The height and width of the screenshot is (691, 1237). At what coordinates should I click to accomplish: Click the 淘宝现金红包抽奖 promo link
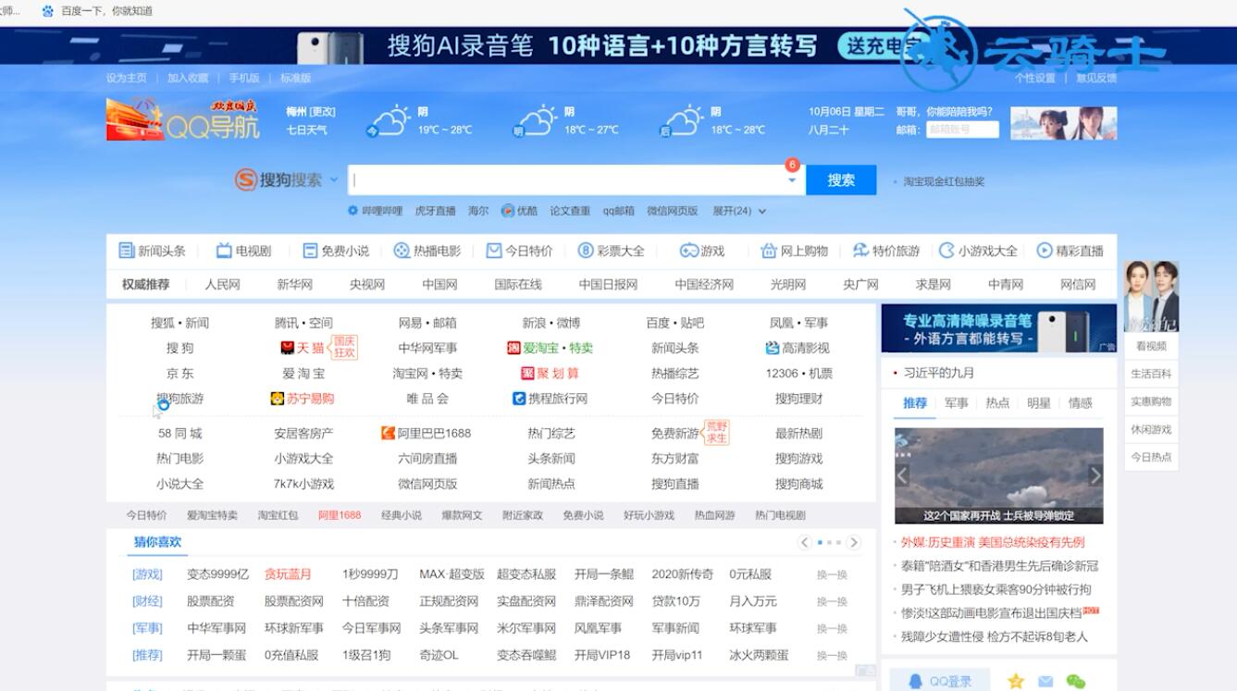(944, 181)
